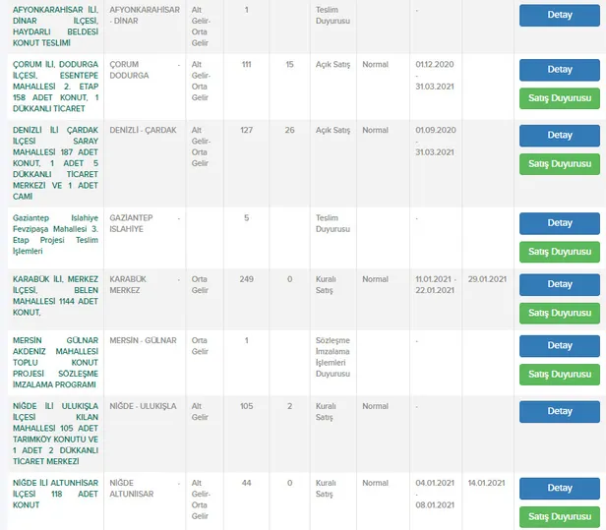This screenshot has height=530, width=606.
Task: Open the Çorum İli Dodurga Esentepe project title
Action: [x=54, y=86]
